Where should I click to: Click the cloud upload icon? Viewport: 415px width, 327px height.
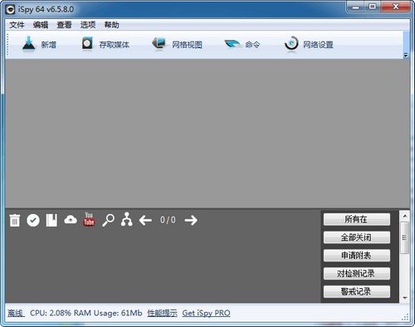(71, 220)
